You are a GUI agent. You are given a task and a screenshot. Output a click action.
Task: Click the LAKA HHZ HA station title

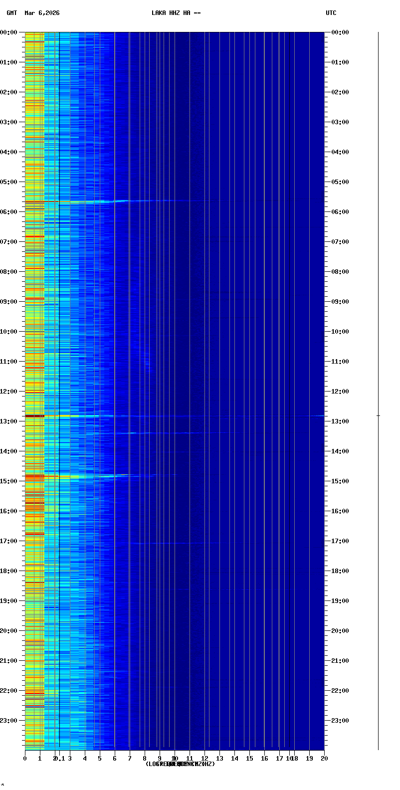click(176, 13)
